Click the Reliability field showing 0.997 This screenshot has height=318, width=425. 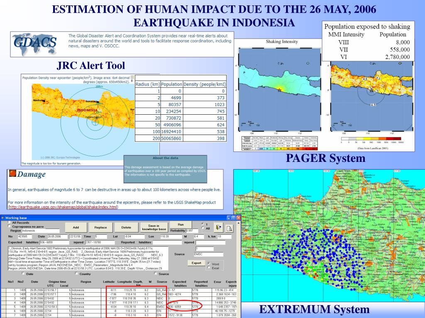192,231
